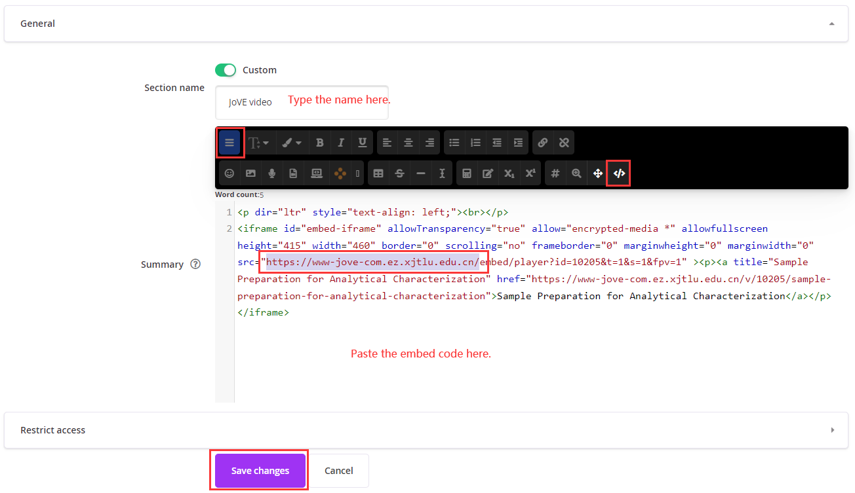
Task: Open the equation editor calculator icon
Action: tap(467, 173)
